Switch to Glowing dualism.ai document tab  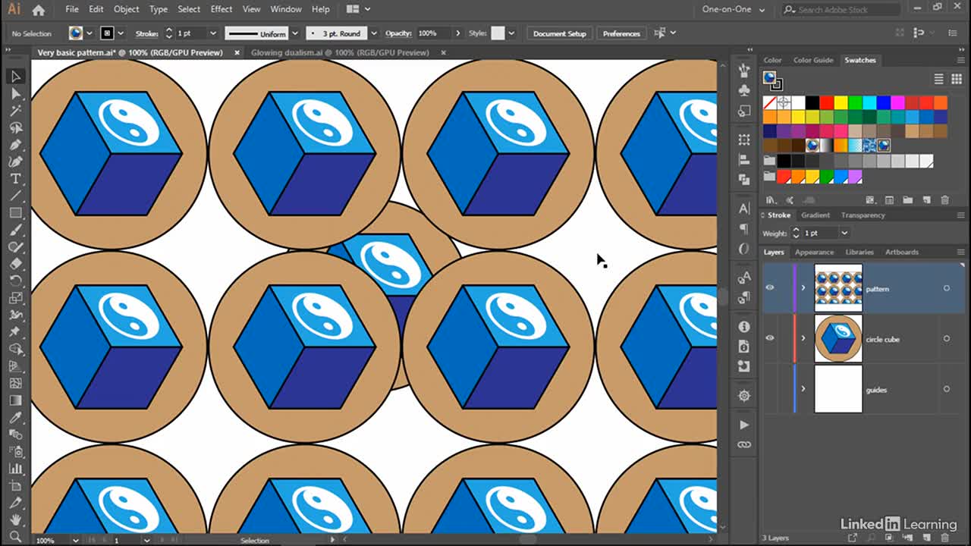pos(340,52)
